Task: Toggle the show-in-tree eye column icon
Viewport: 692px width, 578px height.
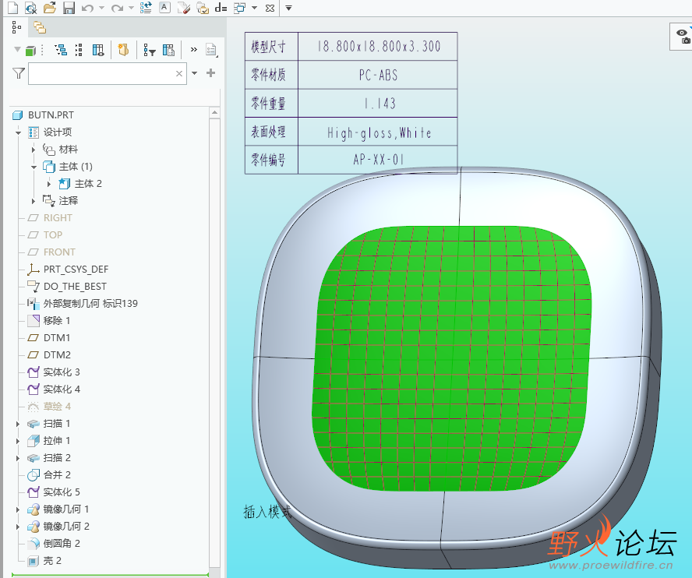Action: point(98,51)
